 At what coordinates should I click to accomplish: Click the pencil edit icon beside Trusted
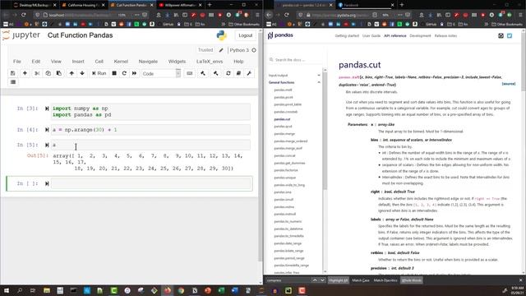tap(221, 50)
